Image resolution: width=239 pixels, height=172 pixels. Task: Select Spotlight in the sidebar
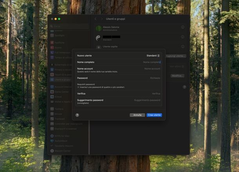[57, 36]
